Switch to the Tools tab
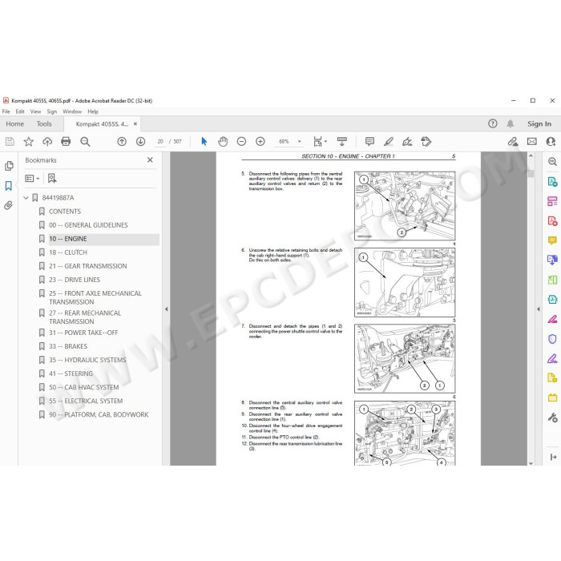561x561 pixels. coord(44,123)
